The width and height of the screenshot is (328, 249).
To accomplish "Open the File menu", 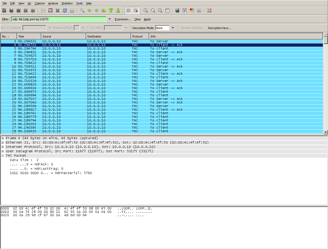I will point(5,3).
